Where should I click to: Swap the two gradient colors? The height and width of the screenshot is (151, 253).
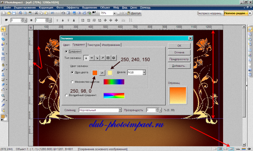102,73
